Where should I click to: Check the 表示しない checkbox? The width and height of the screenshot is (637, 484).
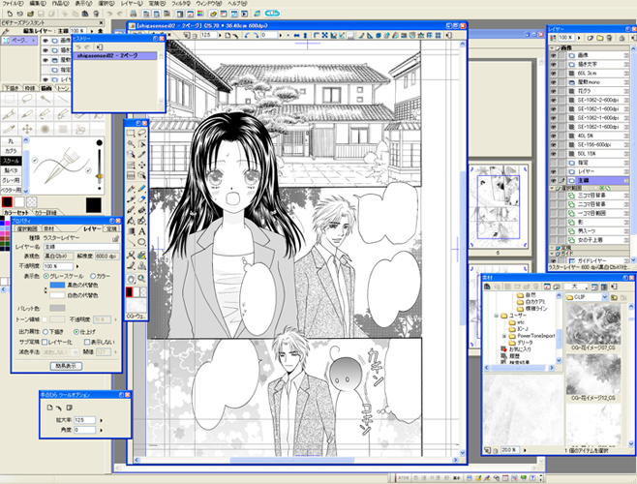pyautogui.click(x=86, y=342)
